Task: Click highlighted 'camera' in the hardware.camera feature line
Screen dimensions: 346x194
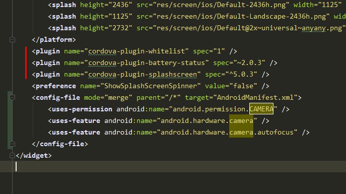Action: click(241, 121)
